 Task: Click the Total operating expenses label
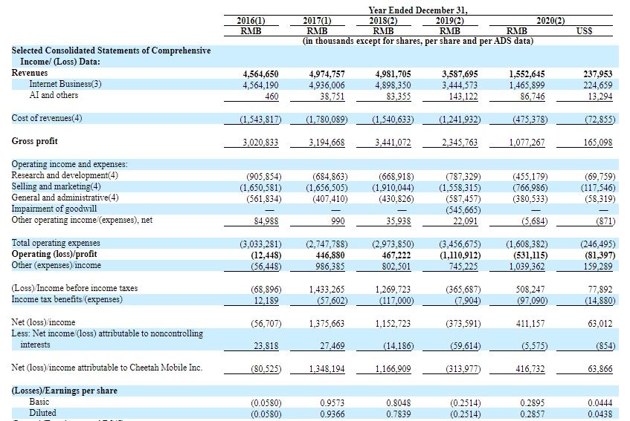pyautogui.click(x=56, y=243)
